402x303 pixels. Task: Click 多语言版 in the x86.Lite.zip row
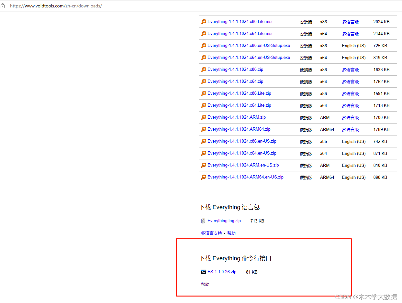350,94
